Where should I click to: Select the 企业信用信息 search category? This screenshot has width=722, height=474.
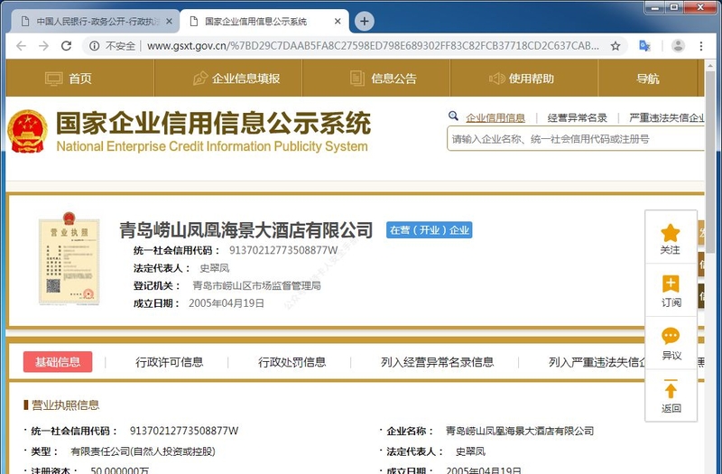(495, 118)
